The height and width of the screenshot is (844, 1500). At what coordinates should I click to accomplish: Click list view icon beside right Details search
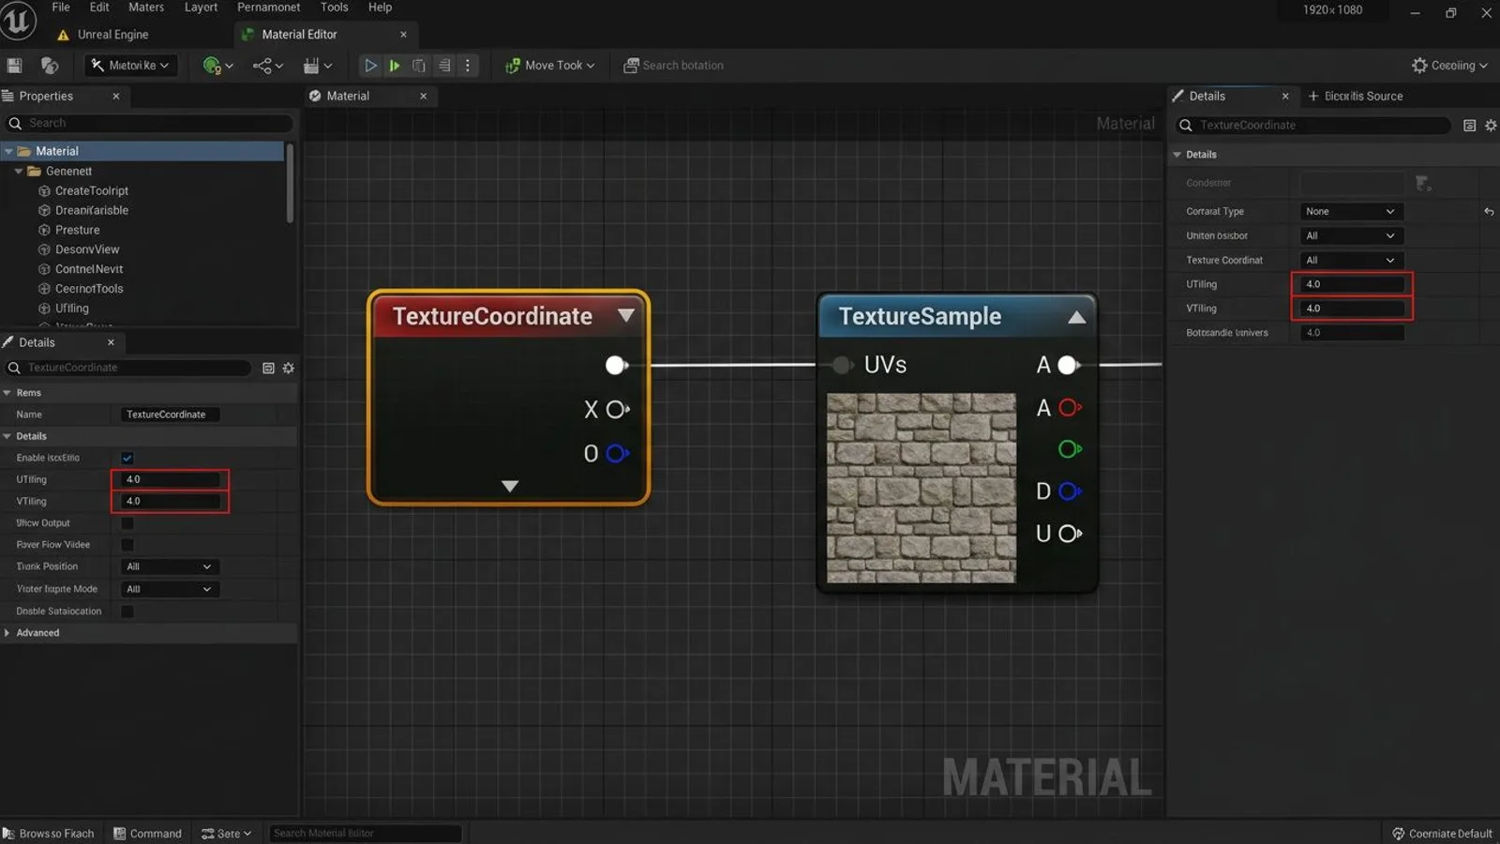[x=1469, y=125]
